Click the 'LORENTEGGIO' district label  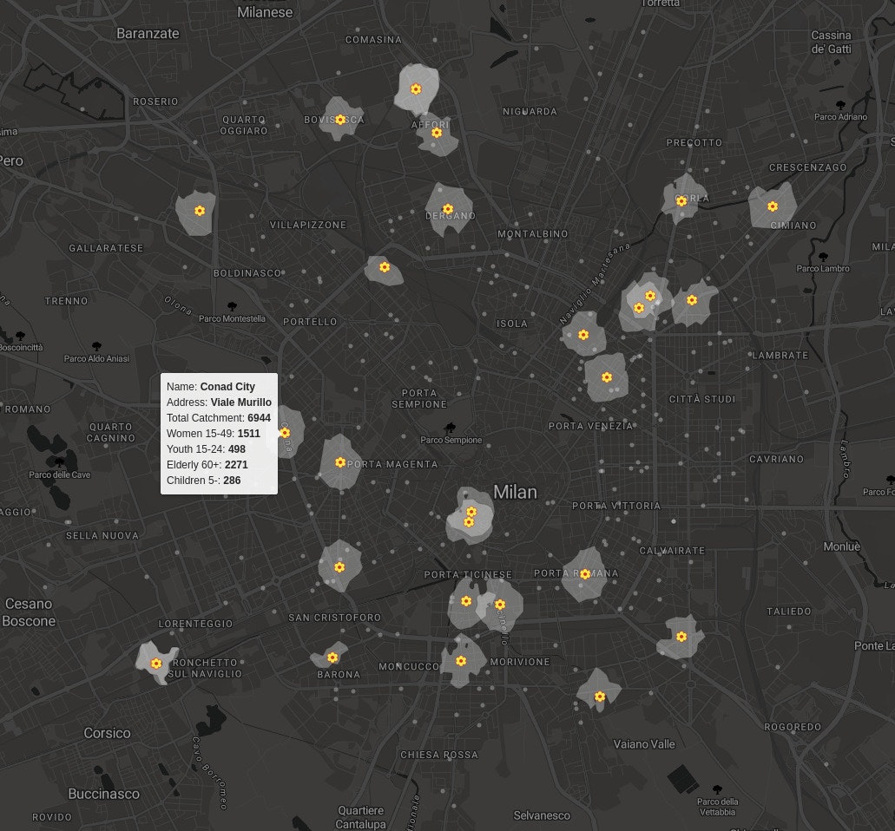click(x=196, y=624)
